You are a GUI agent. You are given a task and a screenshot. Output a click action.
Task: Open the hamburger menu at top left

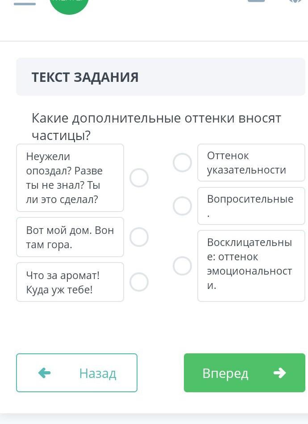25,4
